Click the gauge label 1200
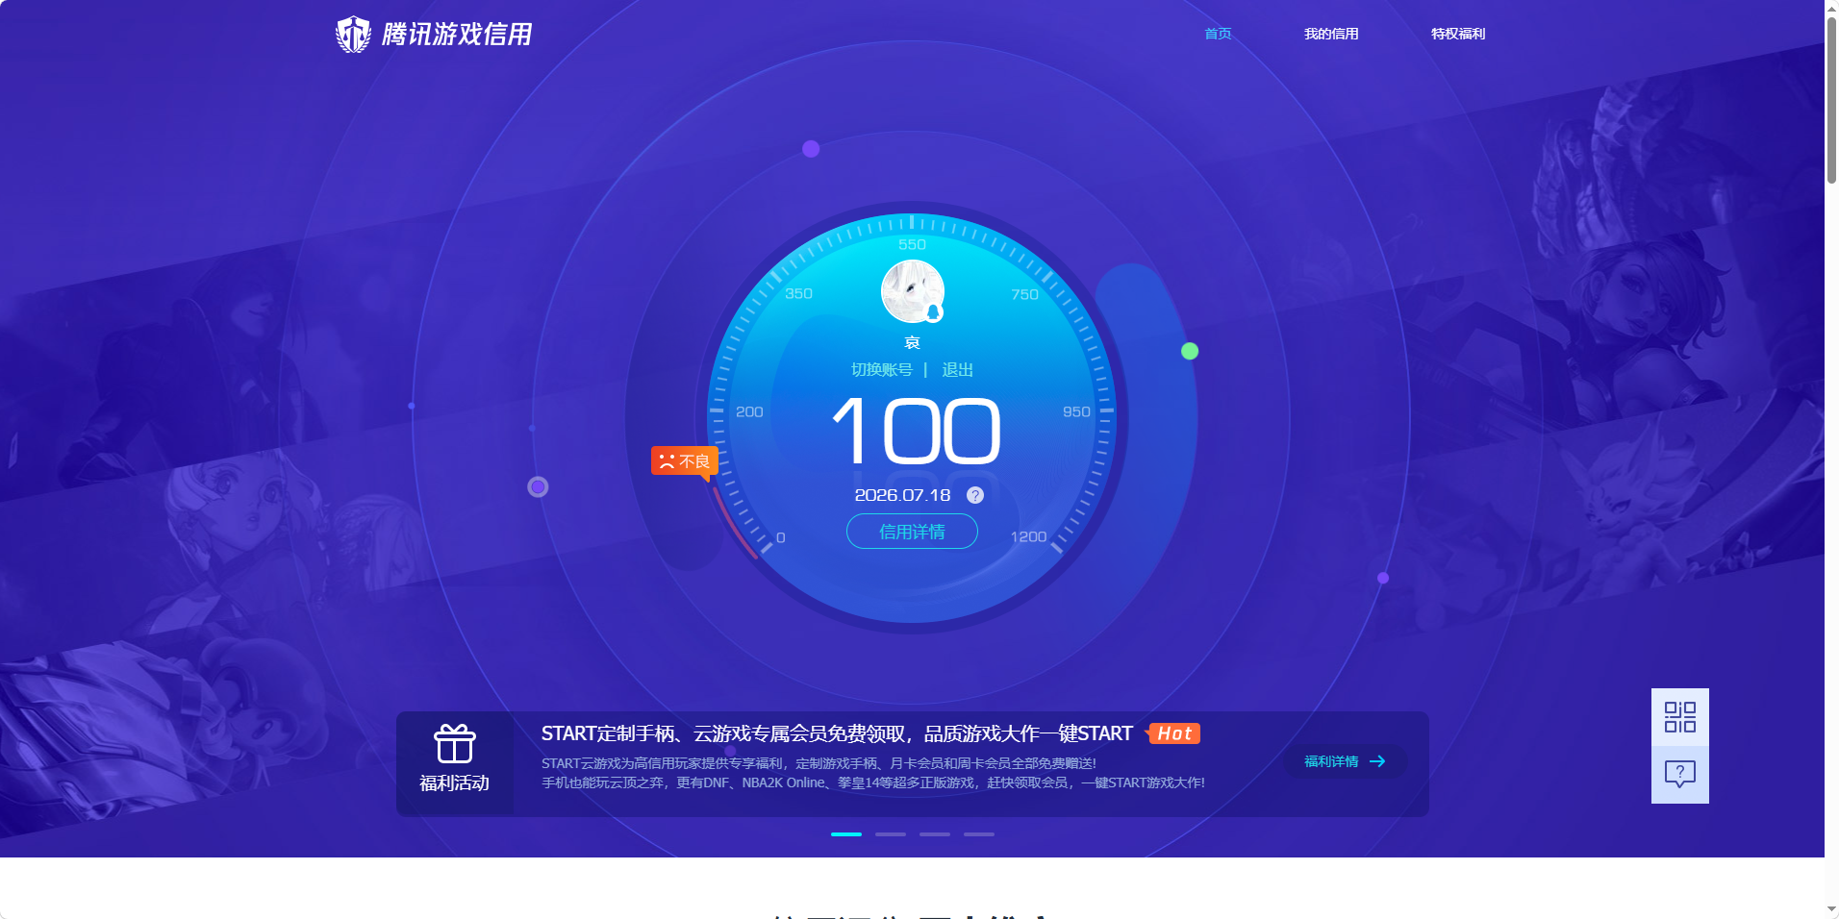The height and width of the screenshot is (919, 1839). point(1028,537)
